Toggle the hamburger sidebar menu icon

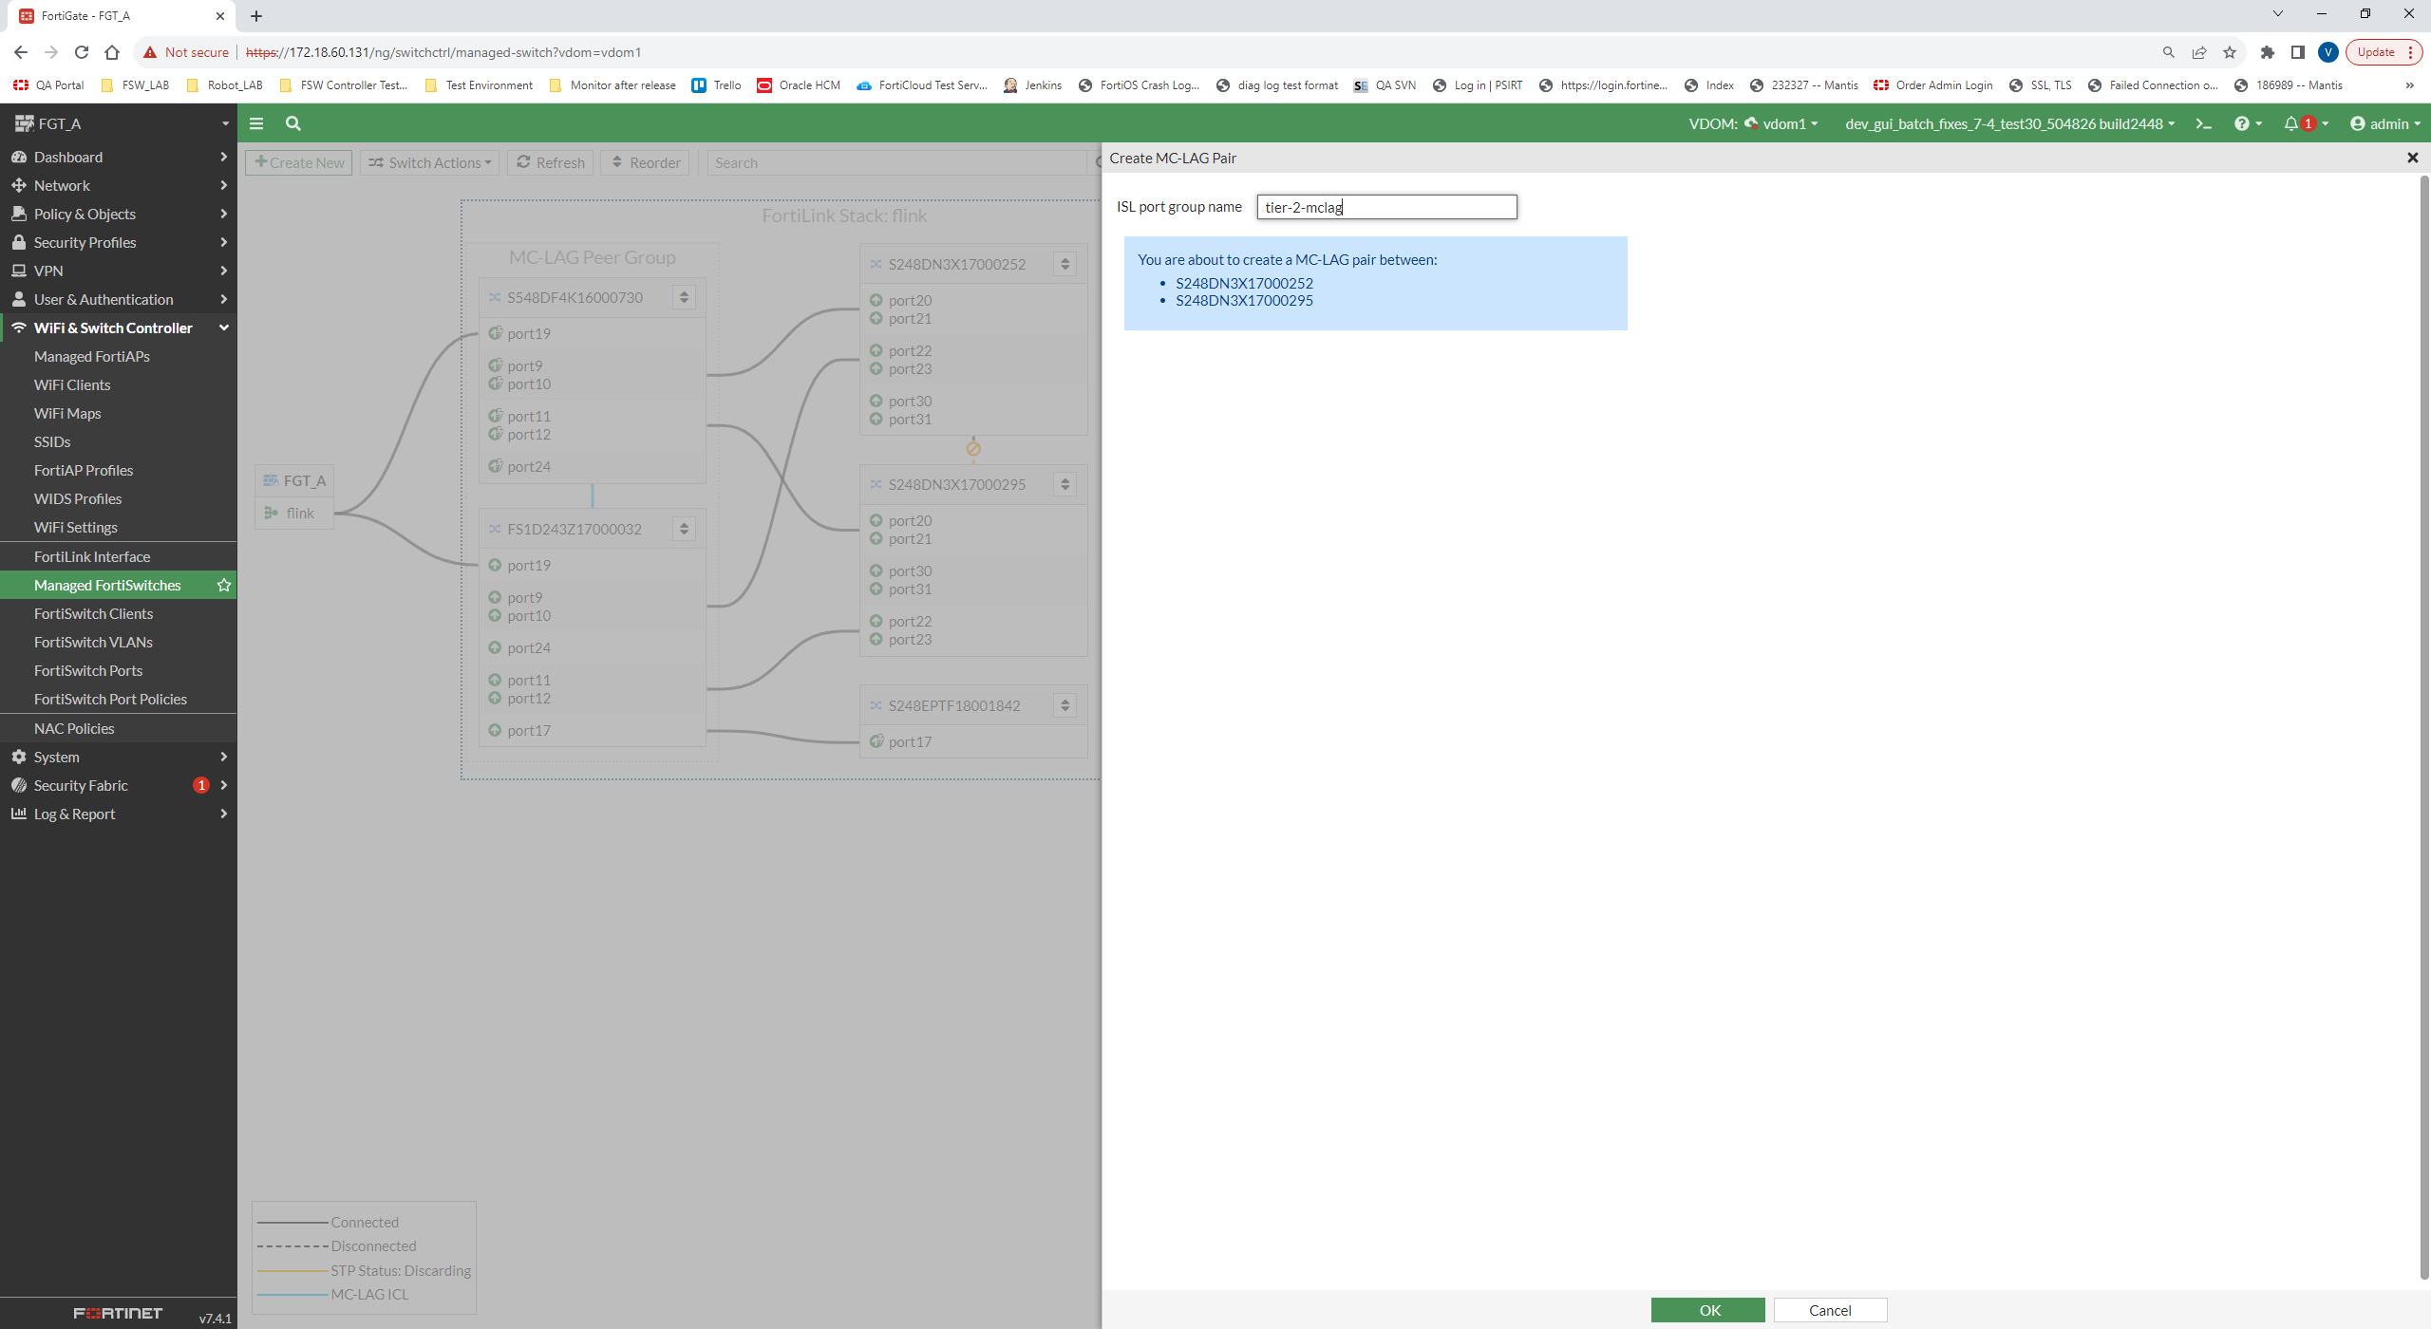pyautogui.click(x=256, y=123)
